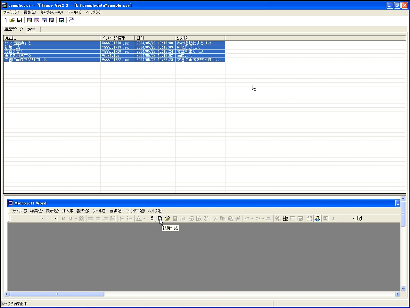Toggle distributed alignment in Word toolbar
This screenshot has width=410, height=308.
pyautogui.click(x=113, y=219)
